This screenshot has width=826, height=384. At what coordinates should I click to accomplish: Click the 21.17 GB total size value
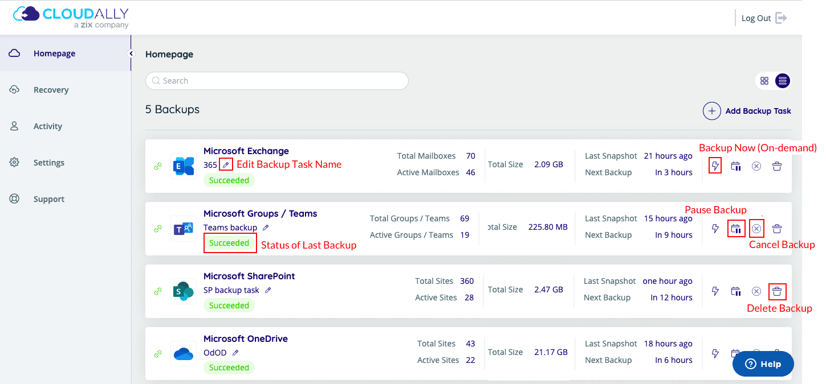[x=551, y=352]
